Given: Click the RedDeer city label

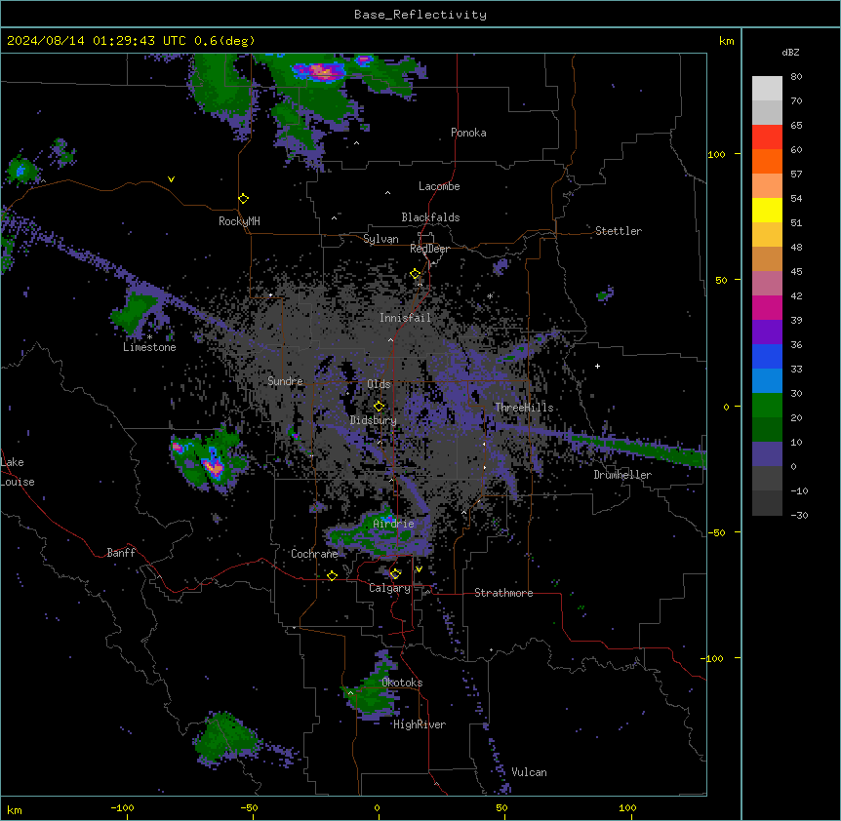Looking at the screenshot, I should pos(429,249).
